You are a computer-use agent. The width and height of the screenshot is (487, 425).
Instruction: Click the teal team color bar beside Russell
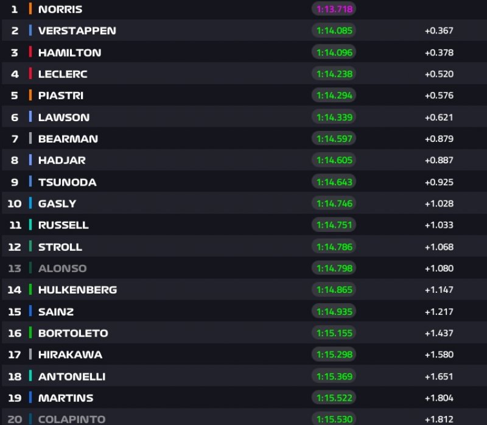30,225
